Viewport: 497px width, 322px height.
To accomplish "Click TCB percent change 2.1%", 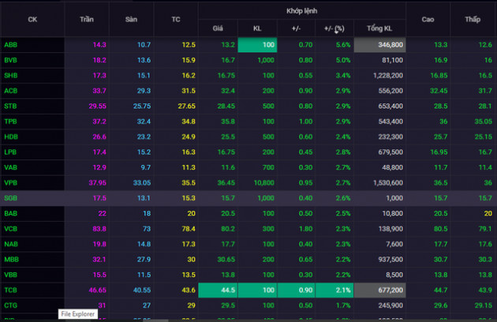I will 334,290.
